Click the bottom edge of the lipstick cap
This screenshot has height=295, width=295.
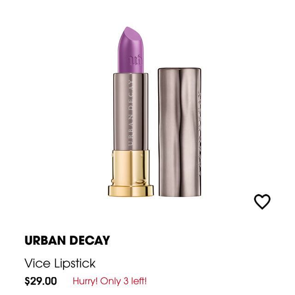click(x=179, y=195)
